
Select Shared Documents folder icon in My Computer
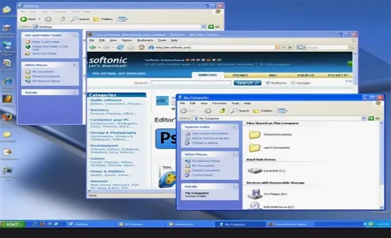pos(254,135)
